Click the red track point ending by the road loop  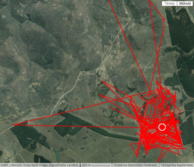[102, 81]
